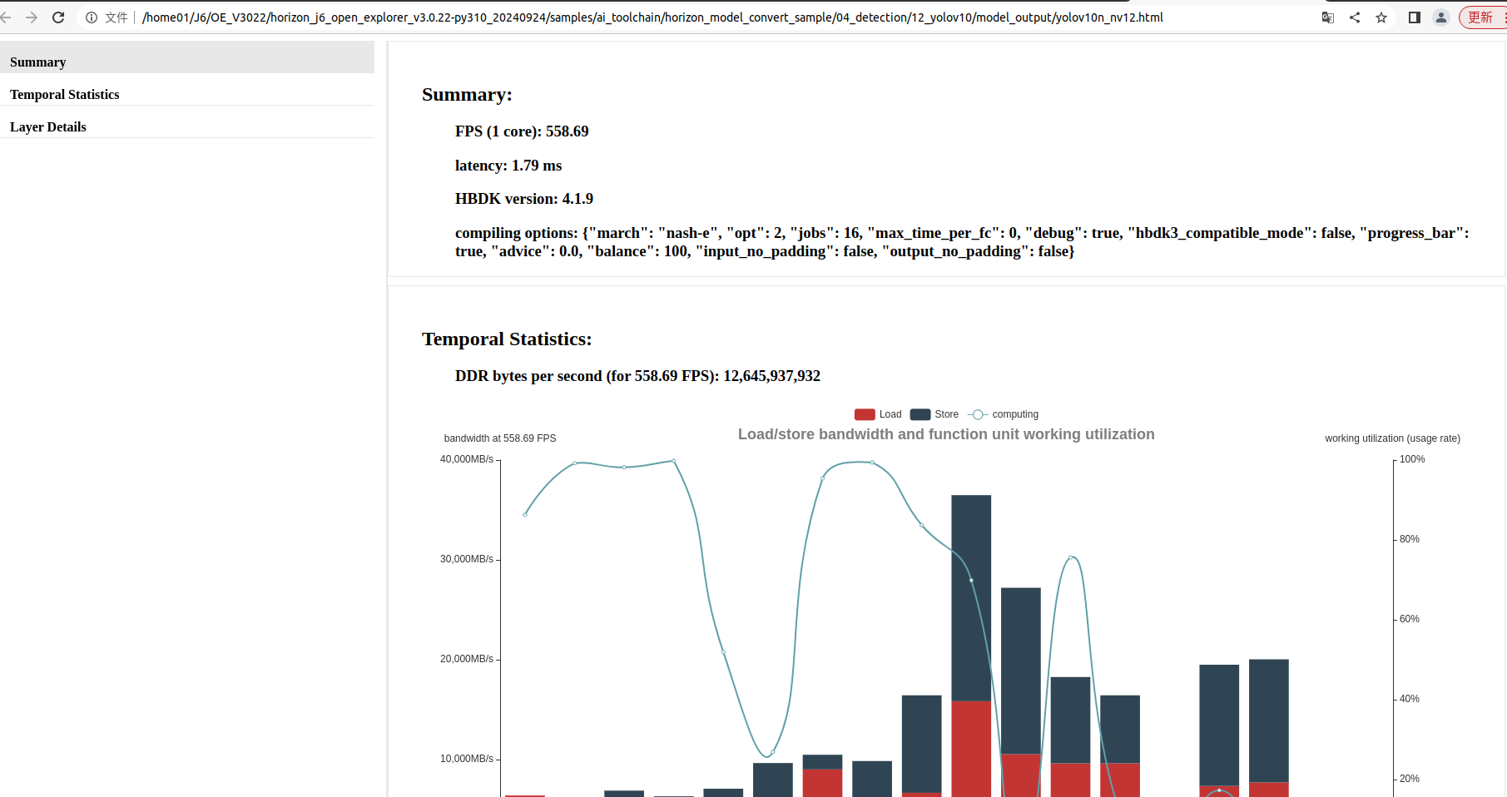The width and height of the screenshot is (1507, 797).
Task: Open the browser side panel icon
Action: tap(1414, 17)
